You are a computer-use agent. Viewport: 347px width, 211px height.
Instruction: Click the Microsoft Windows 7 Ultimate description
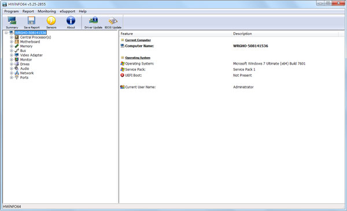(269, 63)
